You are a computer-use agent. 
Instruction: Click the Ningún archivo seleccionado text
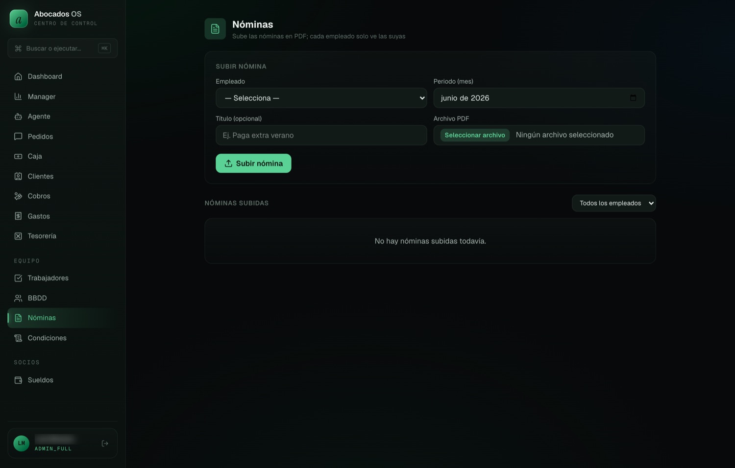coord(564,135)
